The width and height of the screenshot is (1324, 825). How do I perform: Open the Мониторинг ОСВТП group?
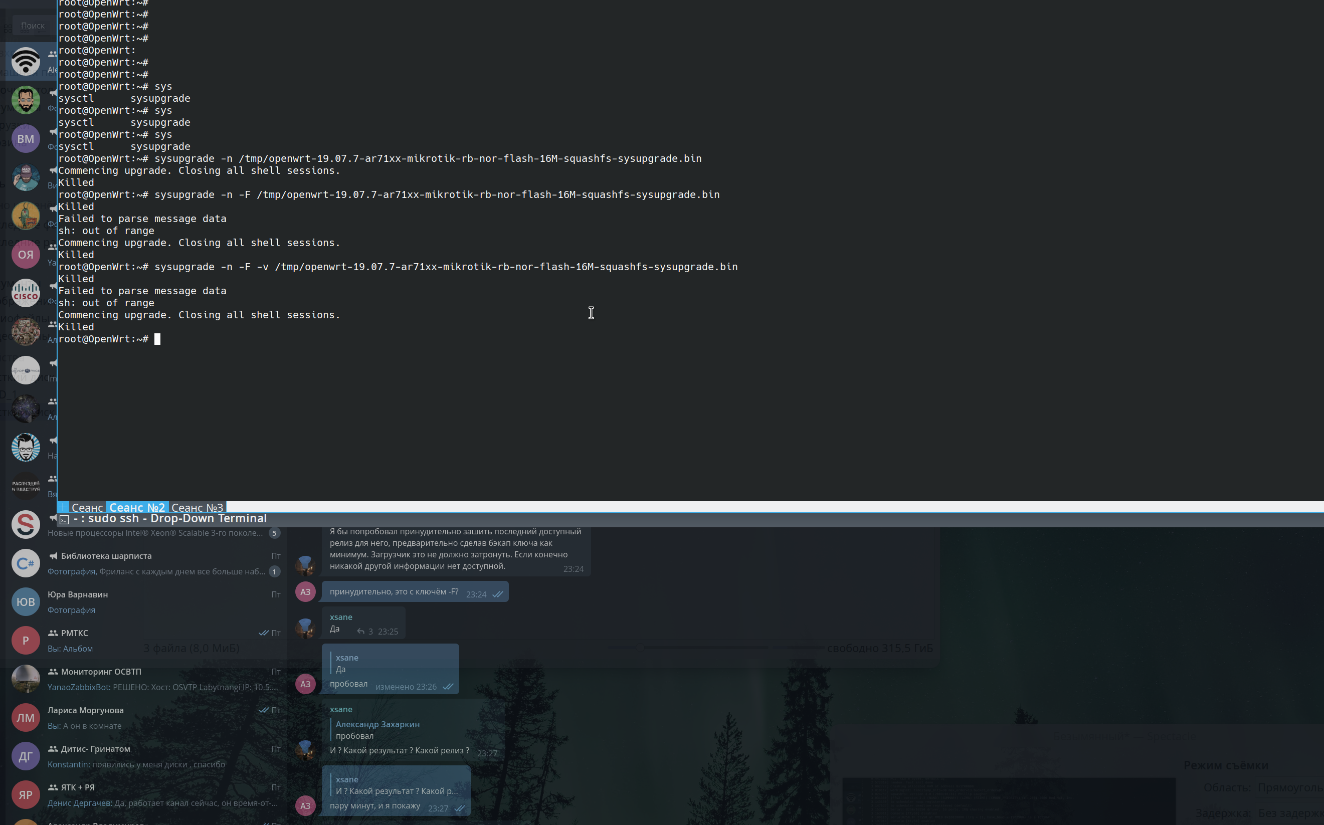click(x=146, y=679)
